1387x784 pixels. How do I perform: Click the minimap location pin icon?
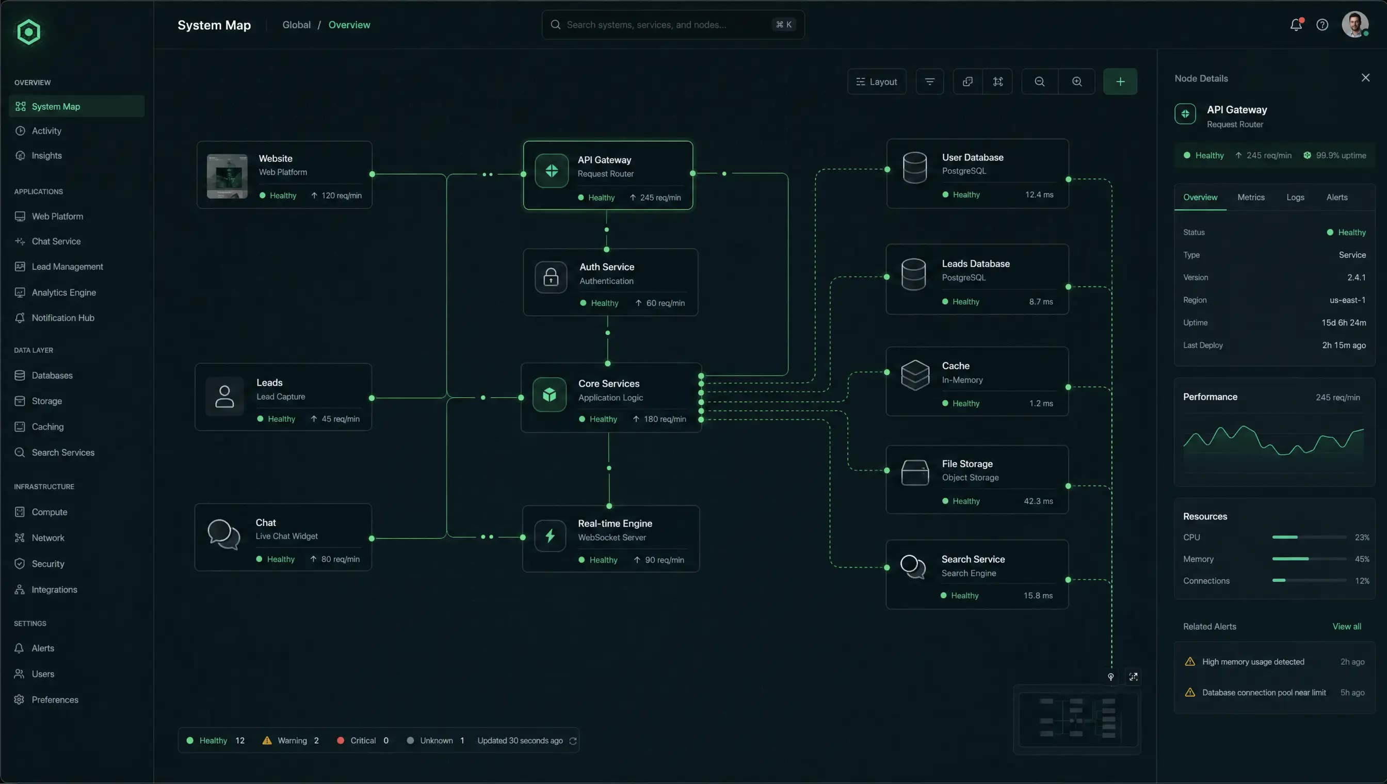point(1110,677)
